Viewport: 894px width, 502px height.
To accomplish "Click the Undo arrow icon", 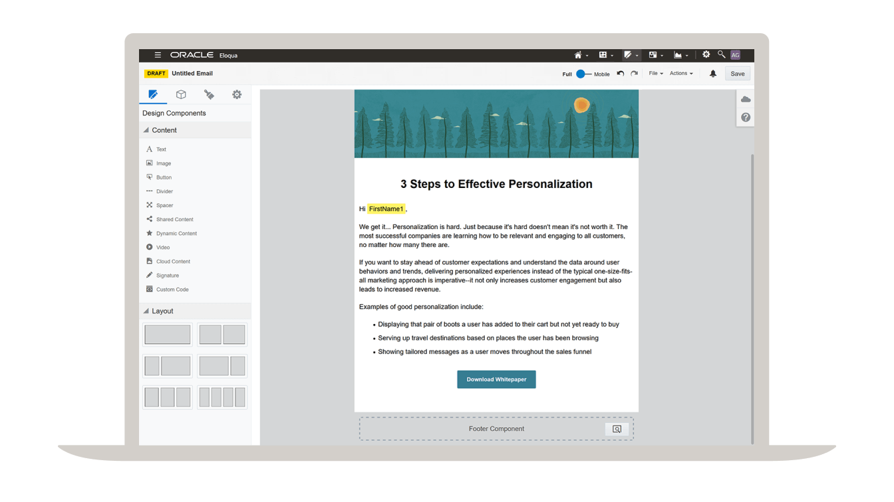I will coord(620,74).
